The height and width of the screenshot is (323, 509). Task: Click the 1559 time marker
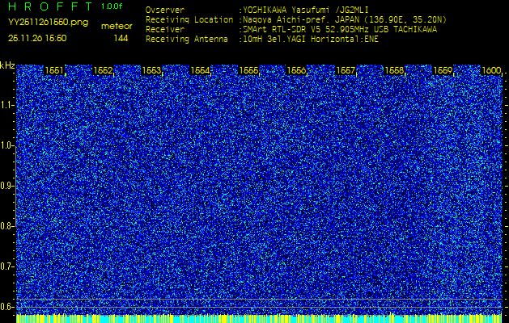443,70
